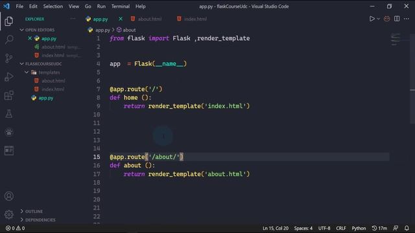Open the paw-shaped activity bar extension
This screenshot has height=233, width=415.
tap(8, 132)
